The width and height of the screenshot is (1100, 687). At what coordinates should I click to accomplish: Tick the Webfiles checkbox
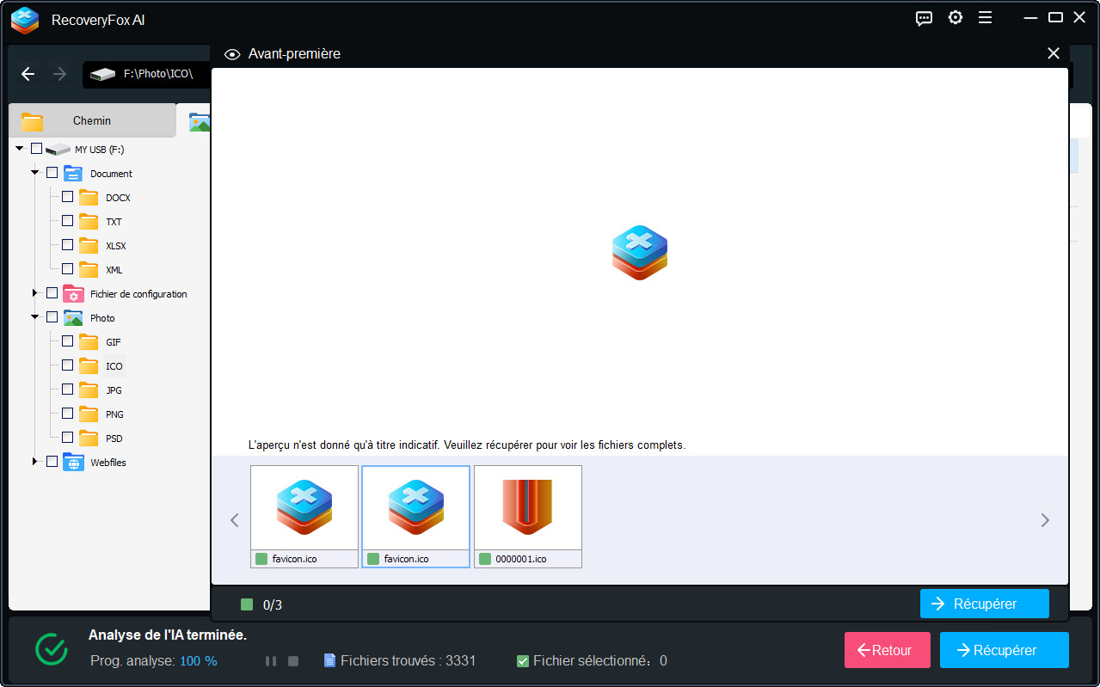tap(52, 462)
